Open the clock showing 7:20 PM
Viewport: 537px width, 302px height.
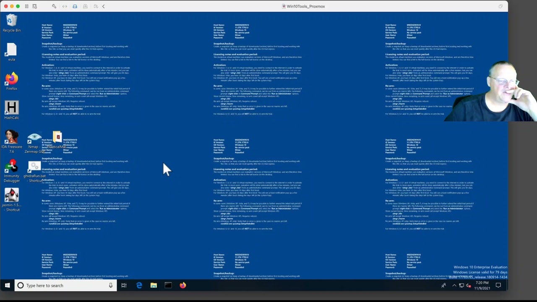pos(482,286)
